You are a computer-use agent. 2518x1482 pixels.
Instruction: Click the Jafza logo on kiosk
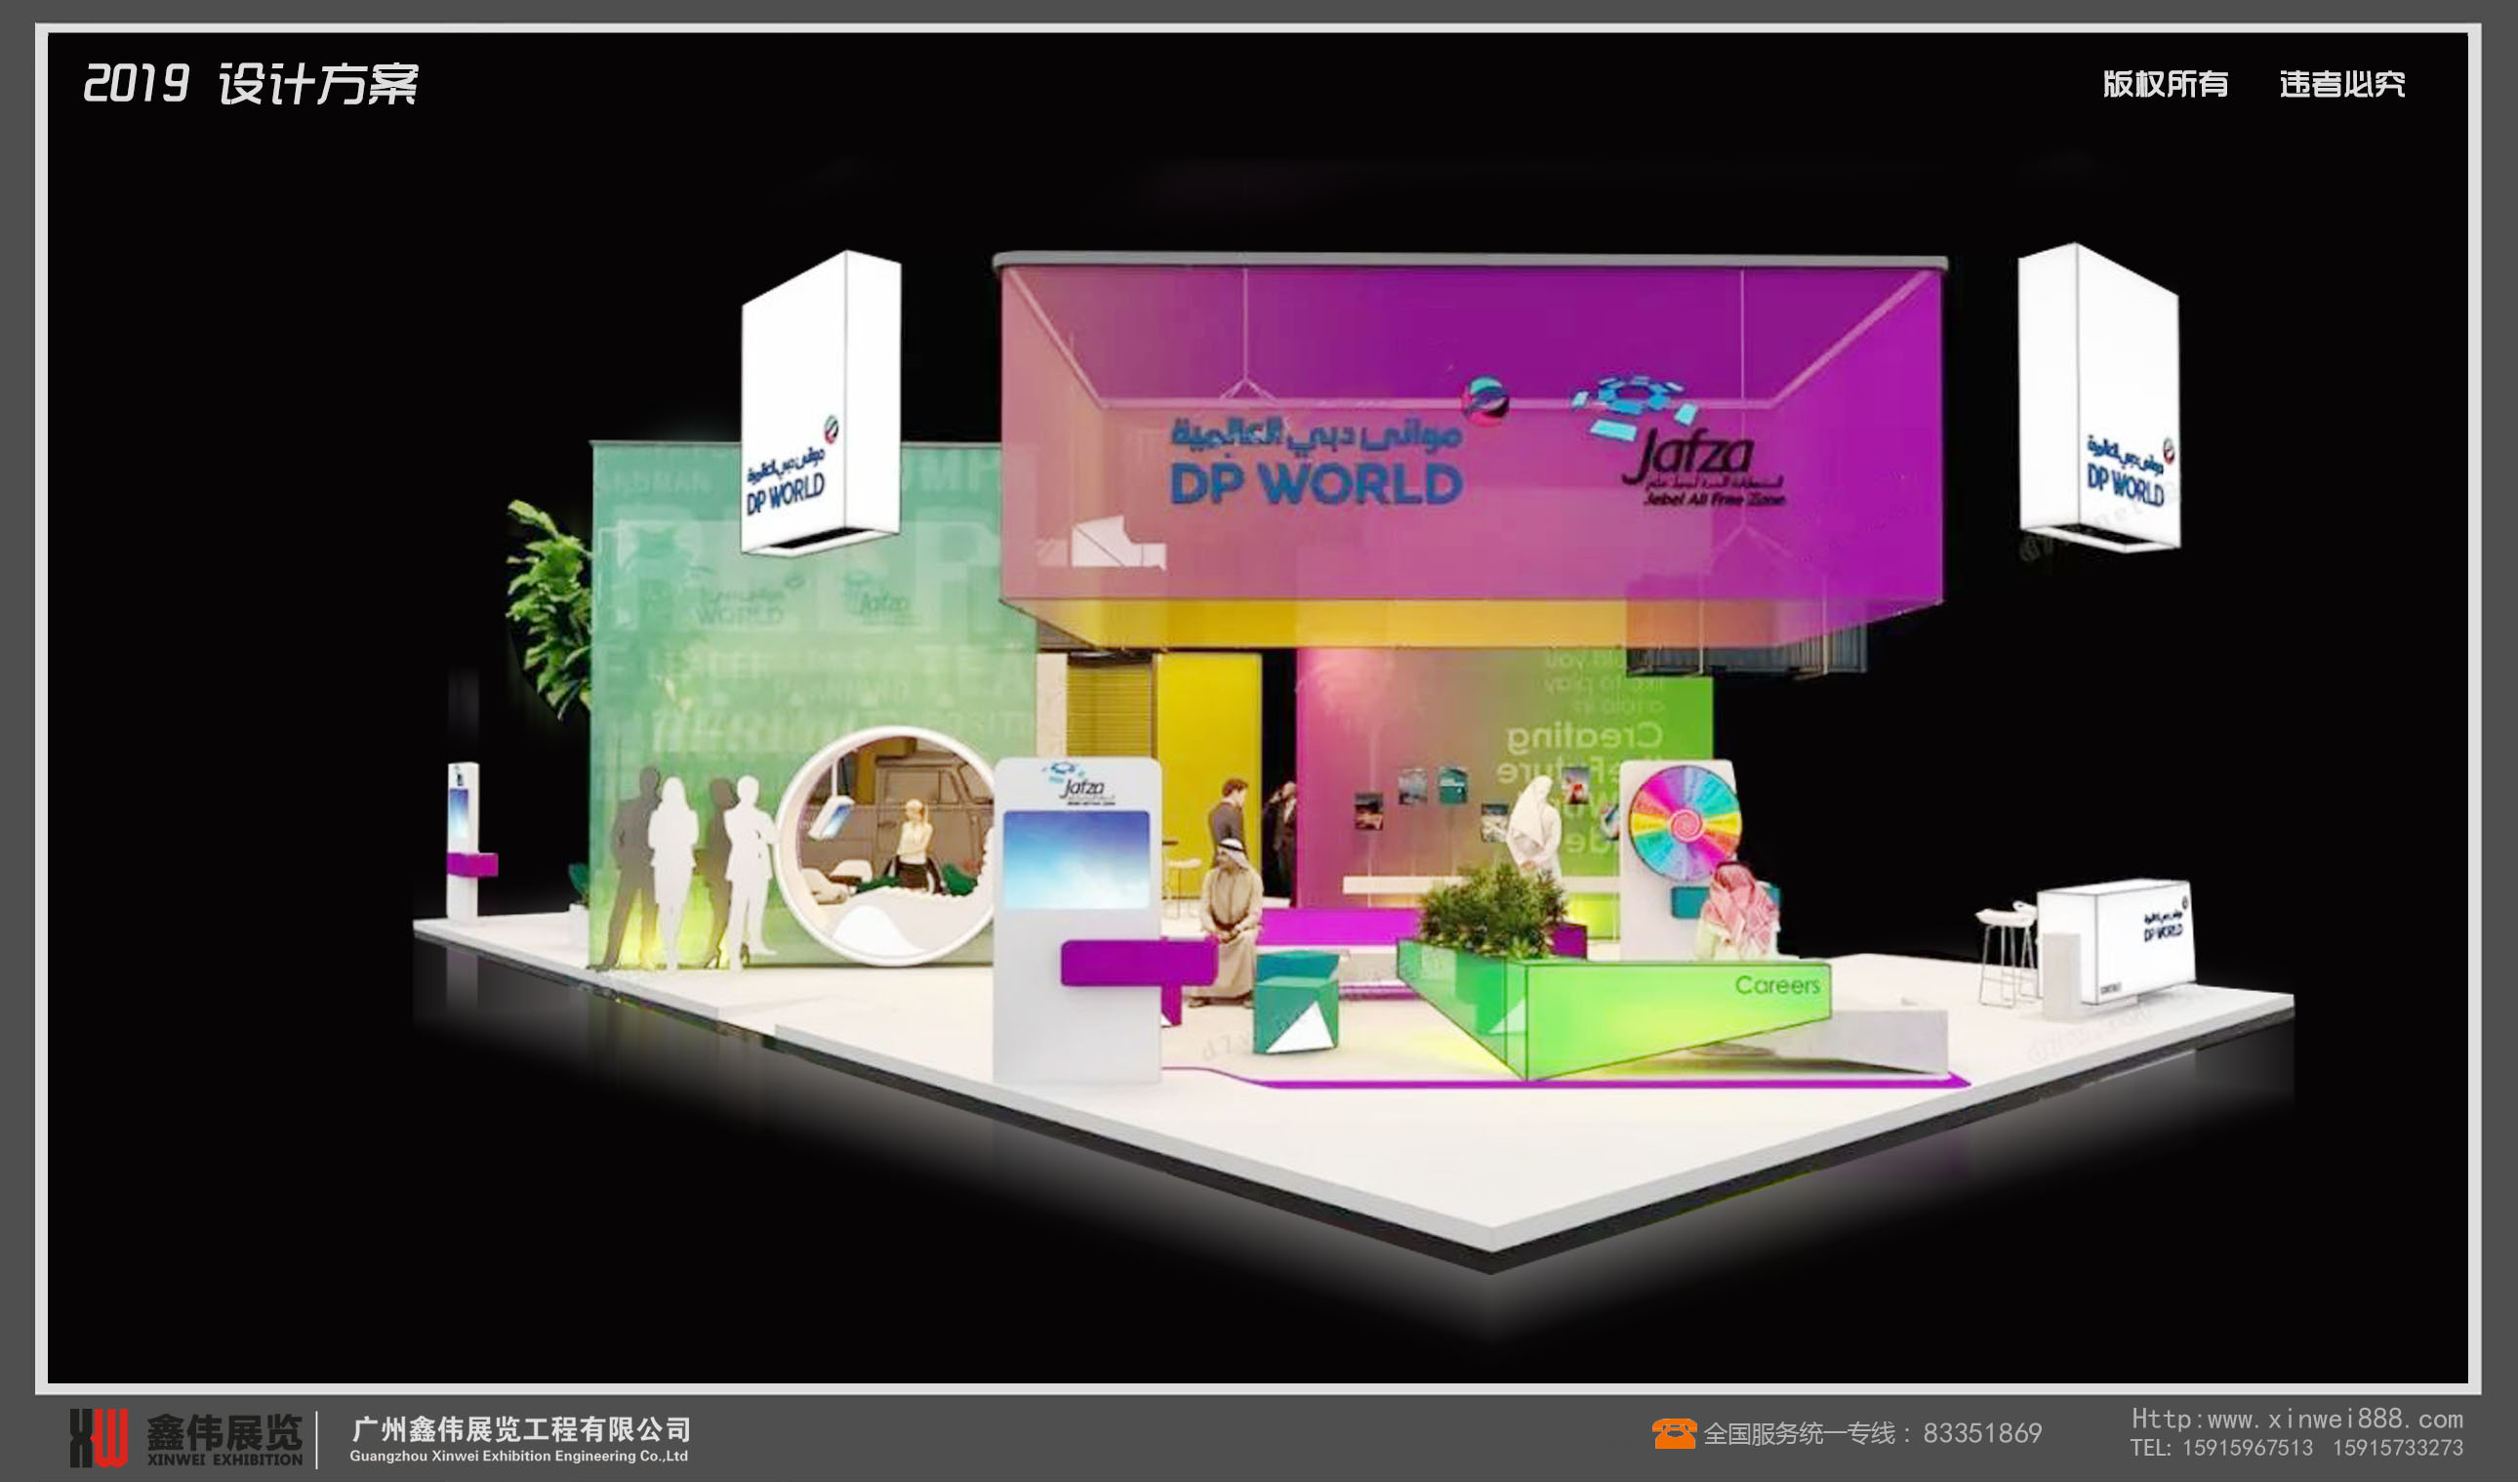tap(1080, 786)
